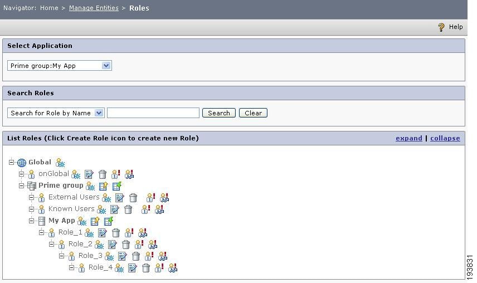This screenshot has height=283, width=477.
Task: Click the Create Role icon beside Global
Action: pyautogui.click(x=60, y=163)
